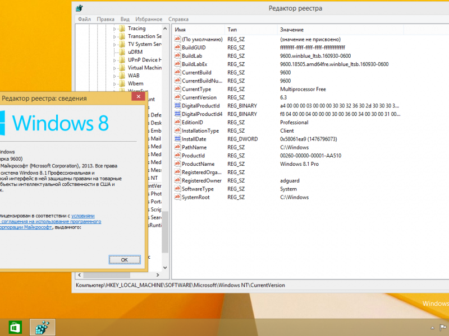Click the Registry Editor taskbar icon
The height and width of the screenshot is (336, 449).
point(43,328)
